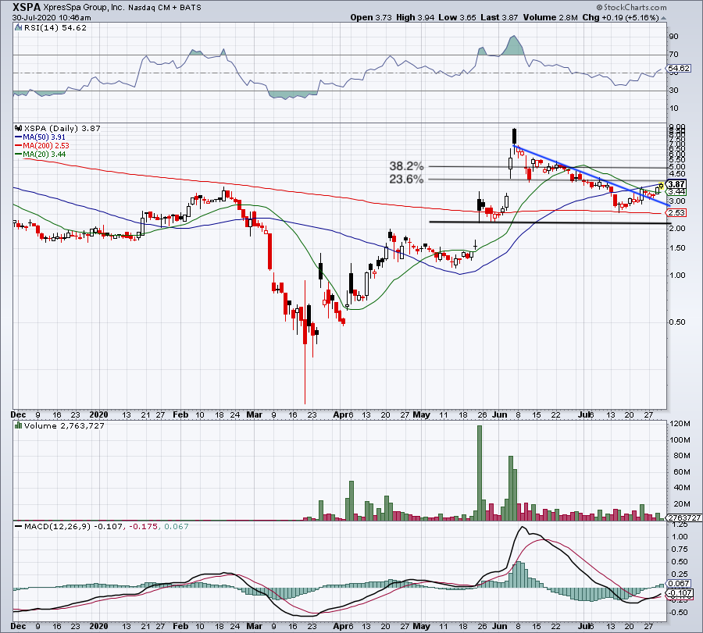Click the green 3.44 MA(20) price tag
The image size is (703, 633).
[x=677, y=192]
